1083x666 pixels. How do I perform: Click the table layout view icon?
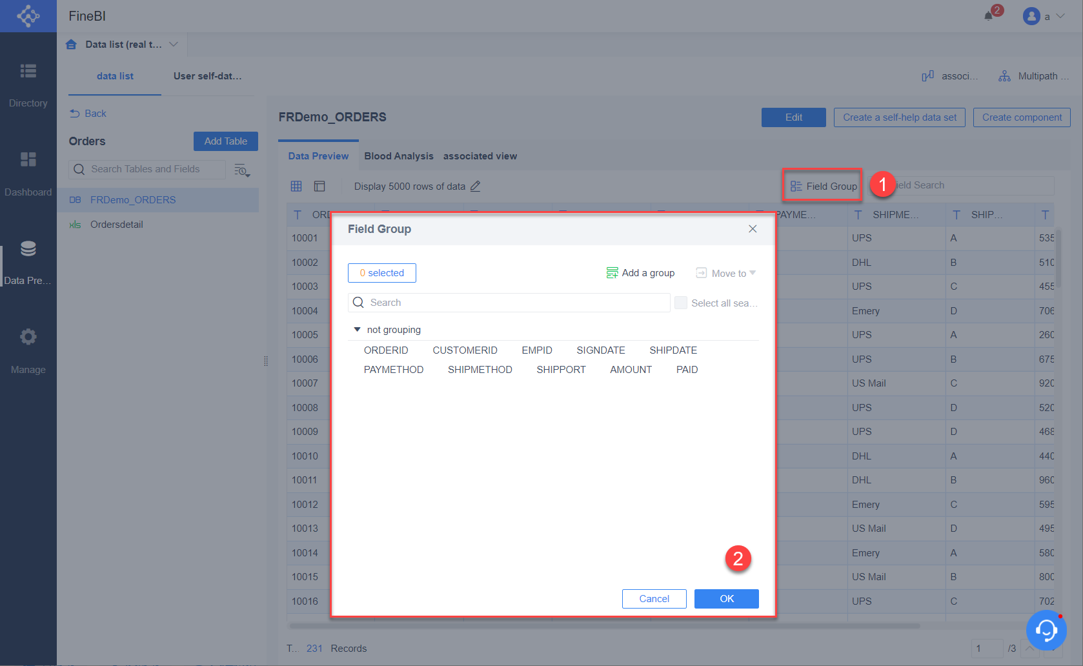click(319, 186)
